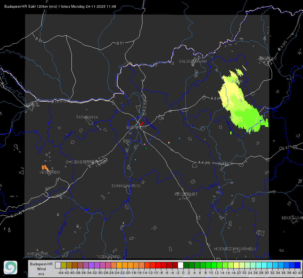The image size is (303, 278).
Task: Click the Budapest-HR Wind m/s legend label
Action: coord(41,269)
